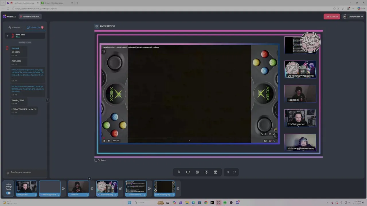Click the microphone icon in bottom toolbar

[179, 172]
